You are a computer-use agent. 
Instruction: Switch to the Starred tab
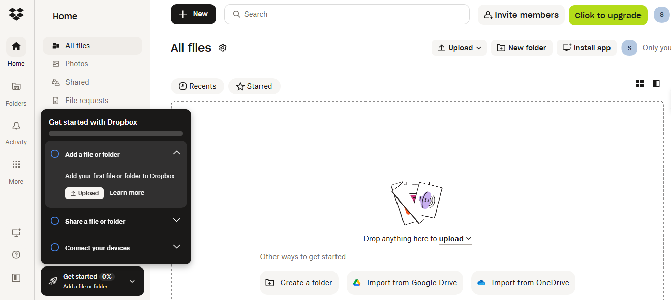254,86
